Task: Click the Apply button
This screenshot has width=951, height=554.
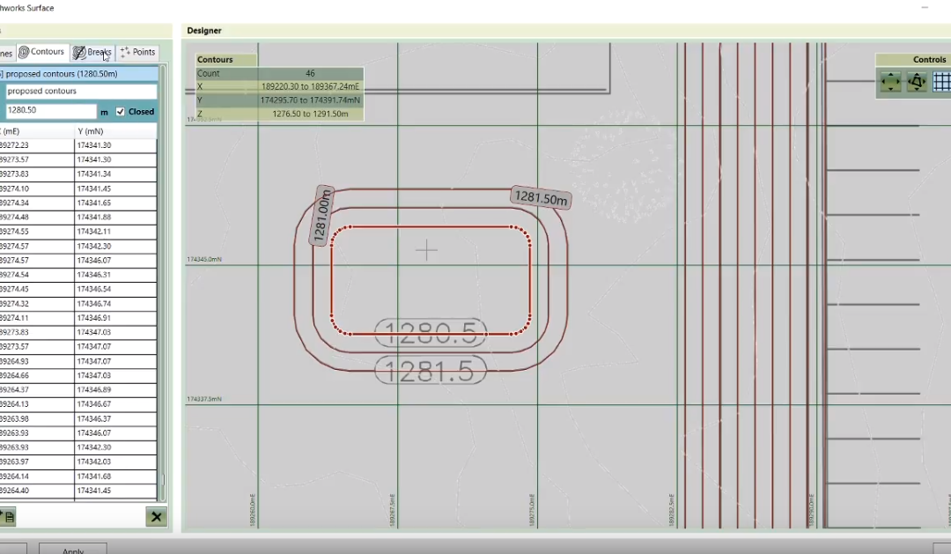Action: click(73, 549)
